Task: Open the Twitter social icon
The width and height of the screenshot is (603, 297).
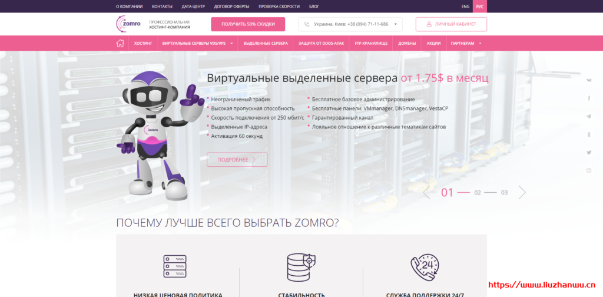Action: (589, 153)
